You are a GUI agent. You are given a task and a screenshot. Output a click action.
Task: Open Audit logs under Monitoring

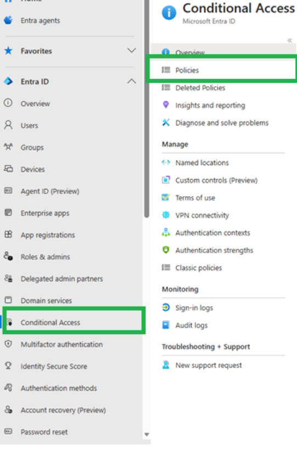191,326
